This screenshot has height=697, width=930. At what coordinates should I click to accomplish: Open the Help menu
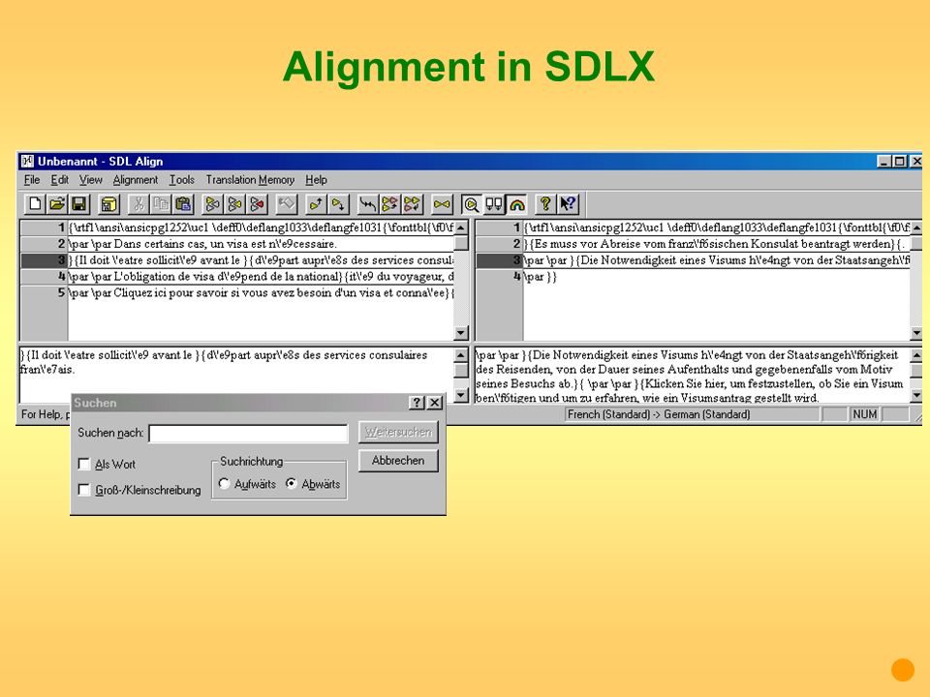click(x=316, y=180)
